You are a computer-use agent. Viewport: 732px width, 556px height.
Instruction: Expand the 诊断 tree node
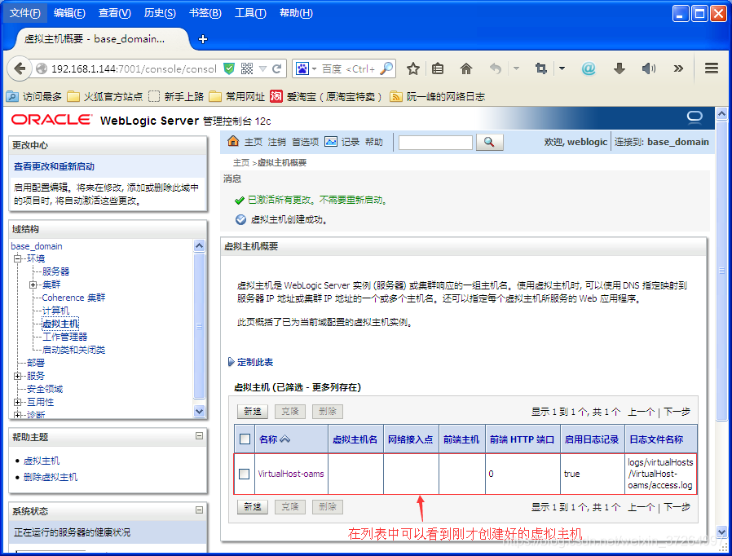coord(17,415)
